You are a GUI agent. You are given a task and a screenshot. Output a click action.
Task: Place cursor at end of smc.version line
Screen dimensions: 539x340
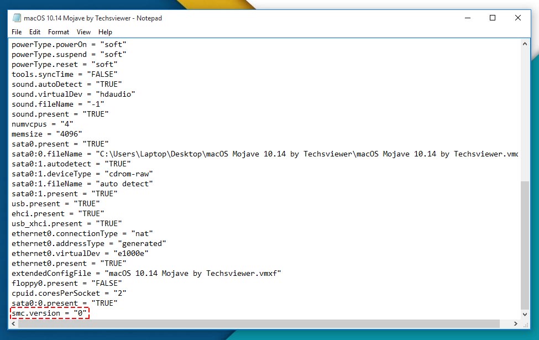coord(87,313)
